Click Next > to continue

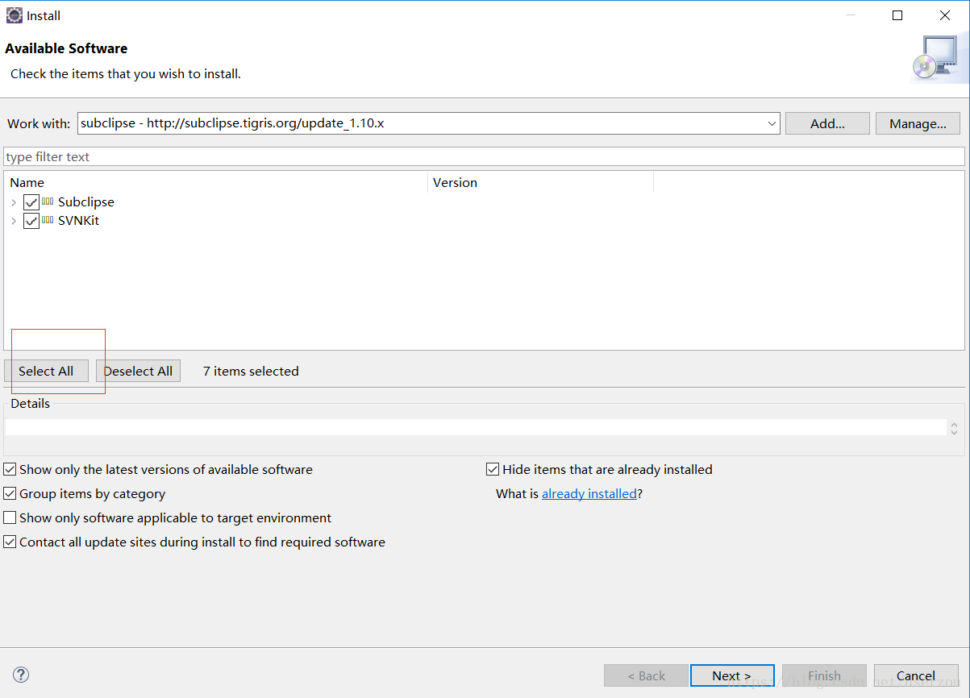click(x=732, y=675)
